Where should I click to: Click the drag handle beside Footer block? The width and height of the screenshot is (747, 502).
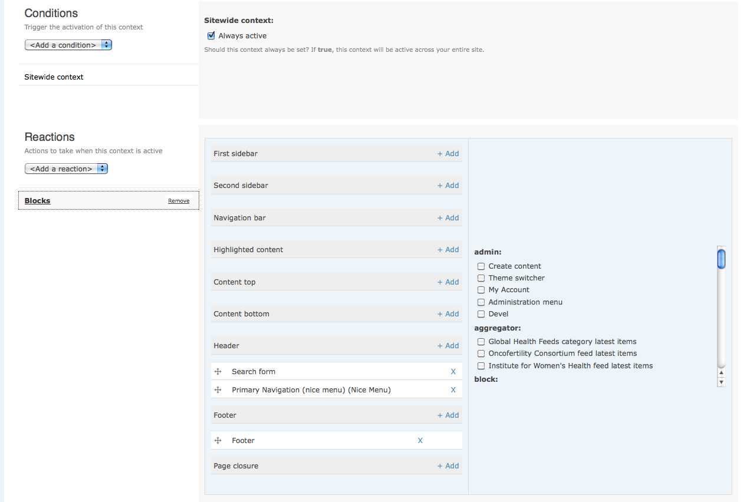(218, 441)
